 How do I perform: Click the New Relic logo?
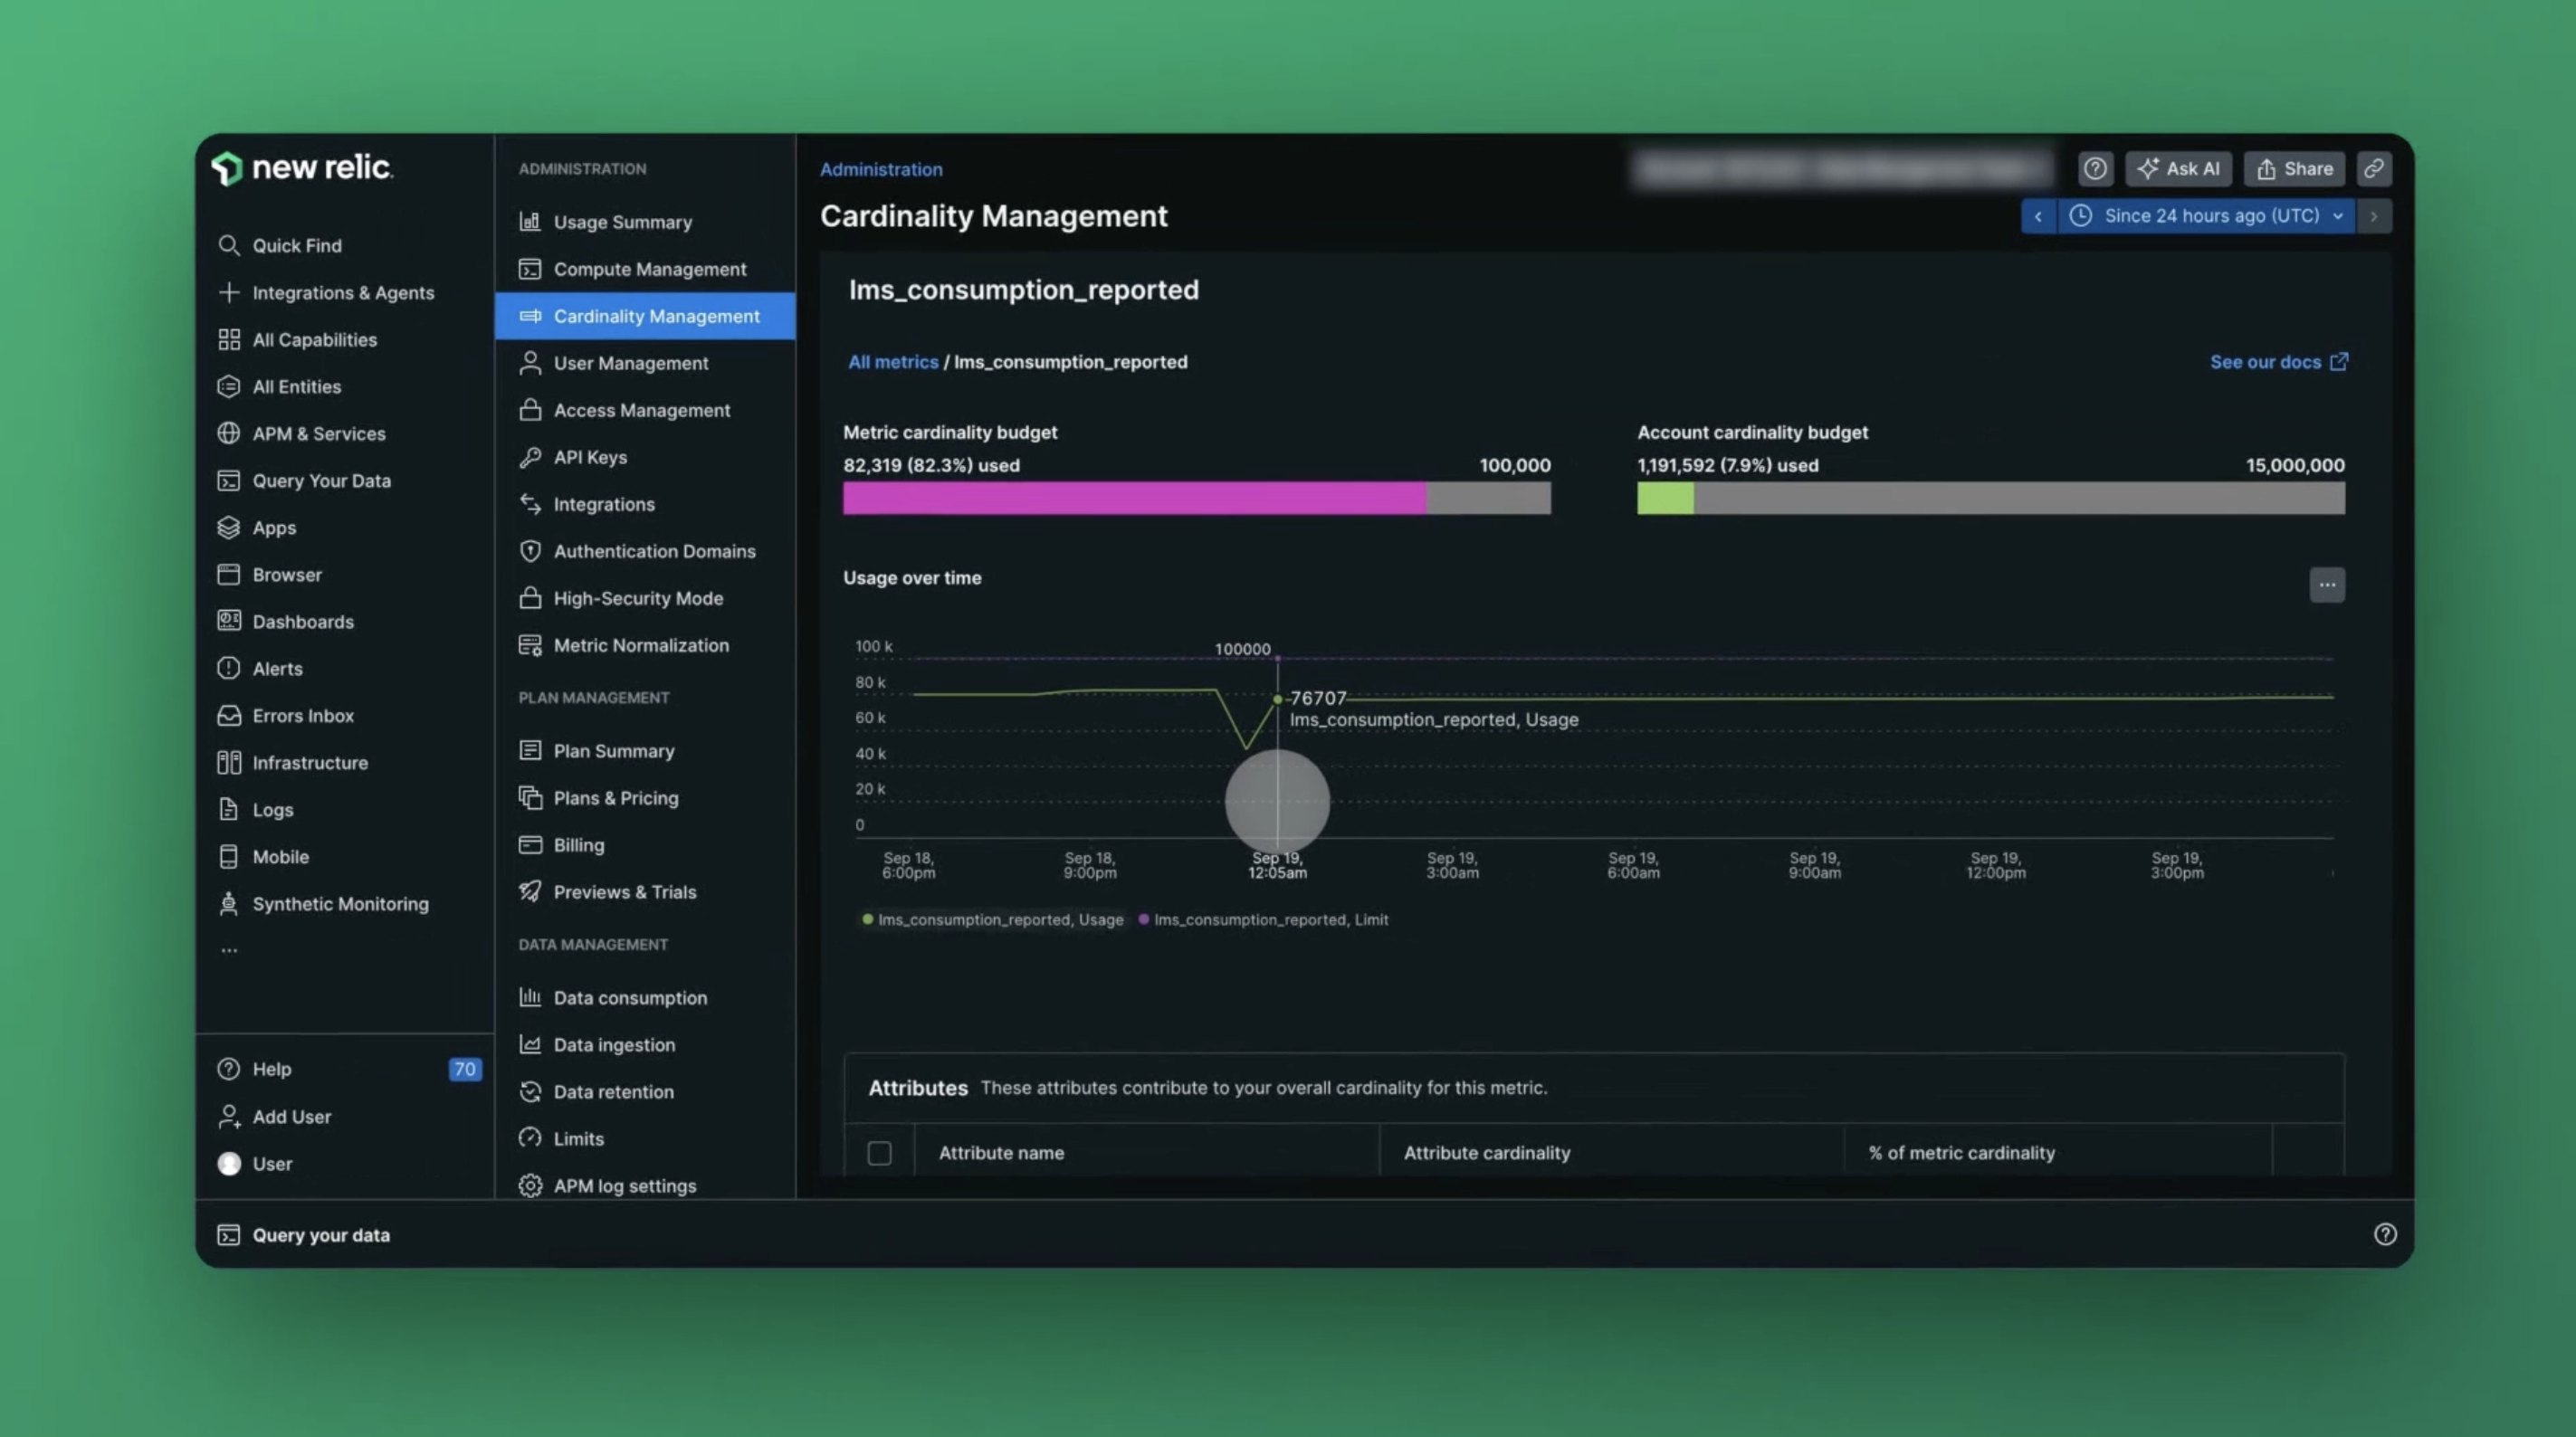(x=302, y=168)
